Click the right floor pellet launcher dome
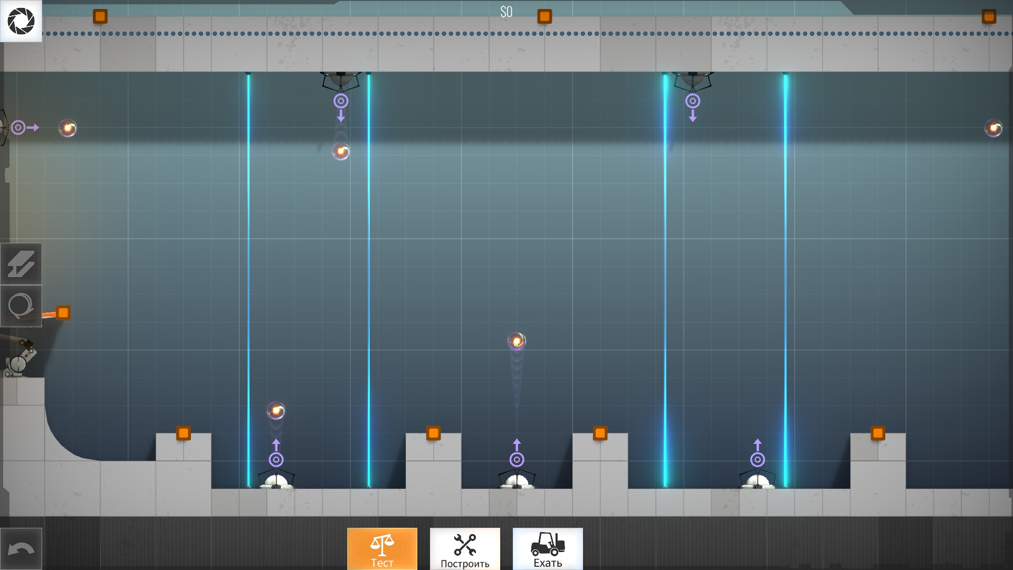The image size is (1013, 570). 758,480
